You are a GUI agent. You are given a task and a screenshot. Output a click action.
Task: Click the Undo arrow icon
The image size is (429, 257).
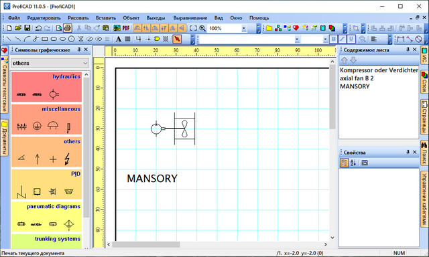click(39, 28)
